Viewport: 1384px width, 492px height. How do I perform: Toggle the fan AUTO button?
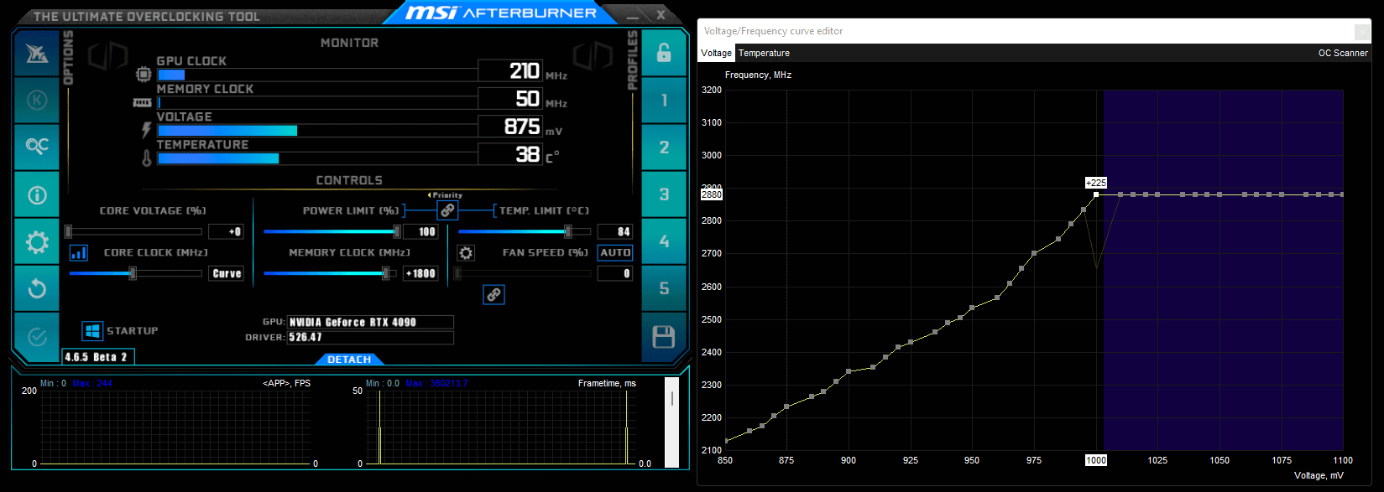tap(615, 252)
